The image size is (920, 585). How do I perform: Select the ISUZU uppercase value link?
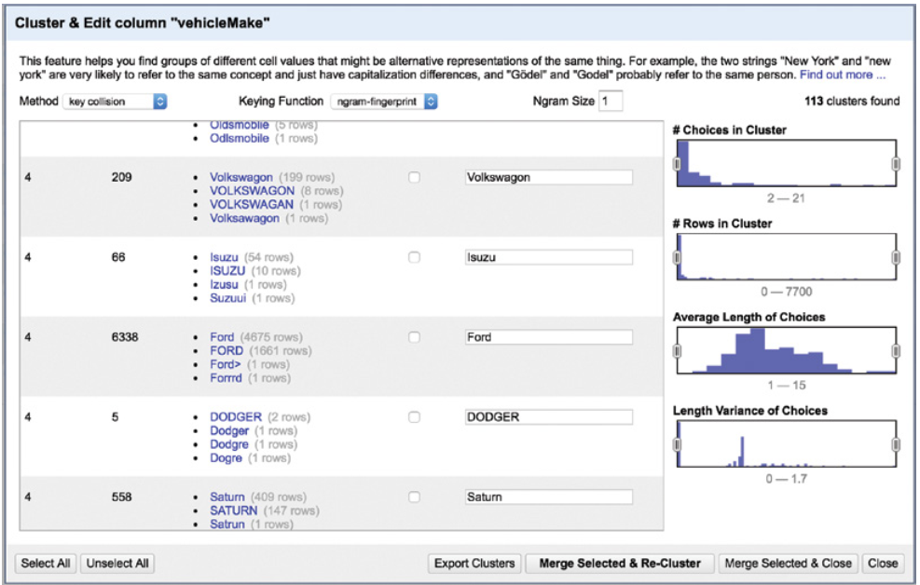point(227,271)
